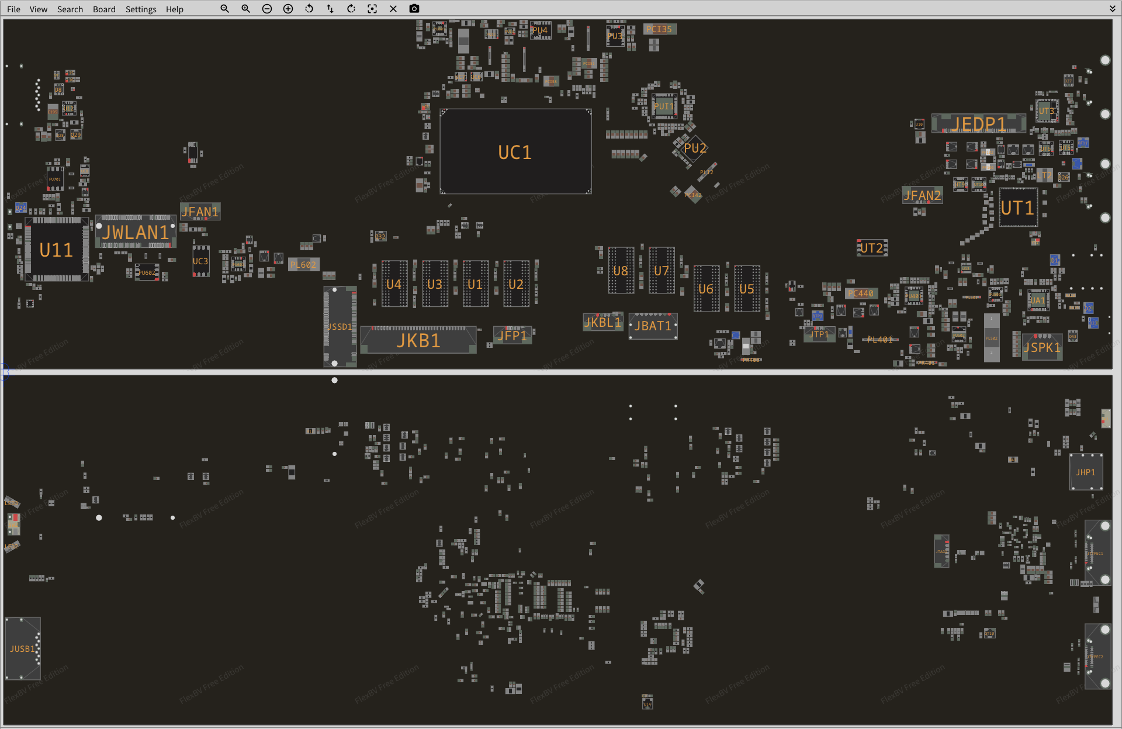Select the JKB1 keyboard connector
Viewport: 1122px width, 729px height.
418,340
